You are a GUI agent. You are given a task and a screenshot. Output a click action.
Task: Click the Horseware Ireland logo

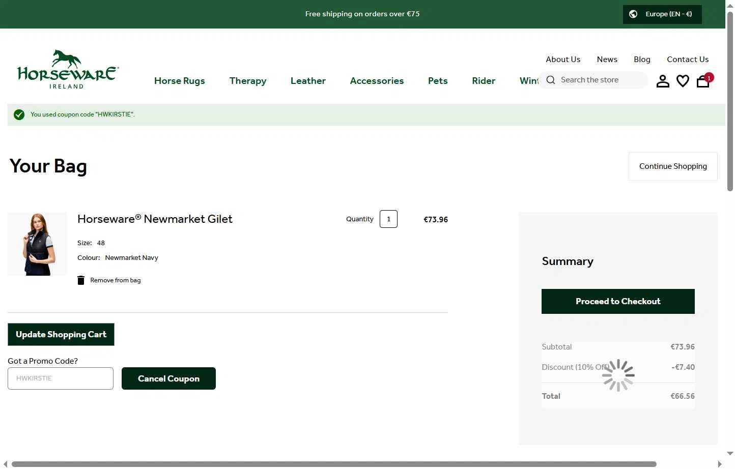68,69
